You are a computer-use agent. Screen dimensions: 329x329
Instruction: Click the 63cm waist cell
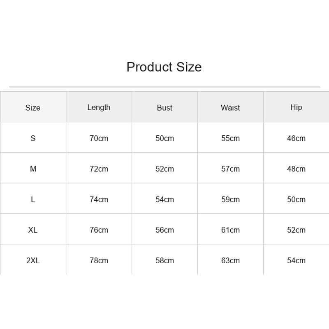pos(230,260)
